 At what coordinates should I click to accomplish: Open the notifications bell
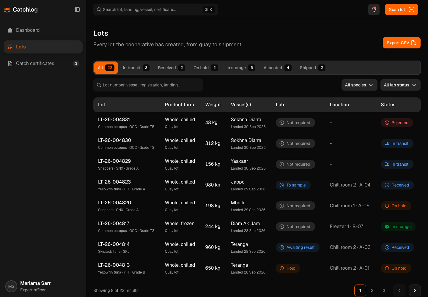click(x=374, y=10)
